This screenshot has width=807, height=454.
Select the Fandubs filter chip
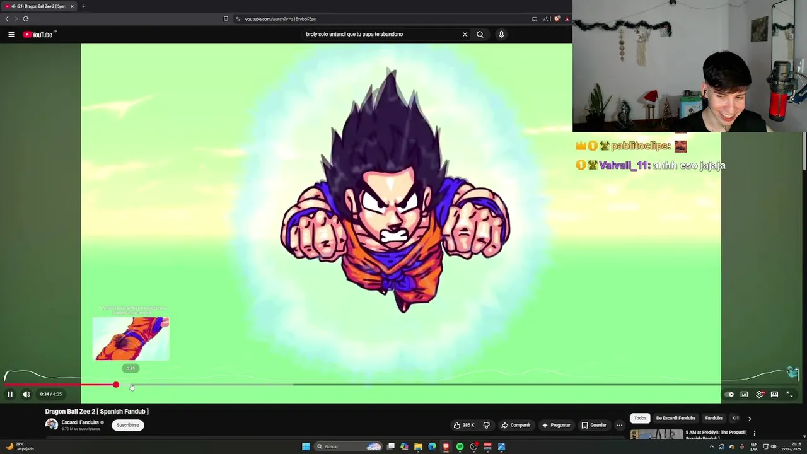(x=714, y=418)
